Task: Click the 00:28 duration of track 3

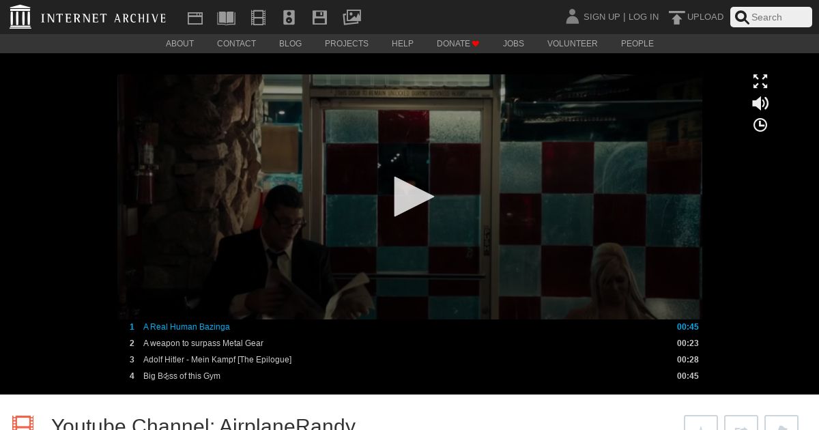Action: [688, 360]
